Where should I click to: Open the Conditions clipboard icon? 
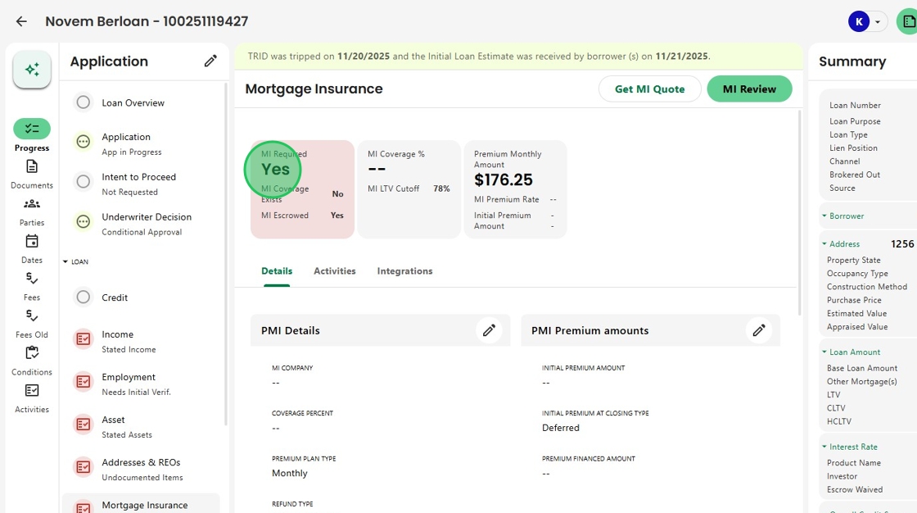coord(32,353)
